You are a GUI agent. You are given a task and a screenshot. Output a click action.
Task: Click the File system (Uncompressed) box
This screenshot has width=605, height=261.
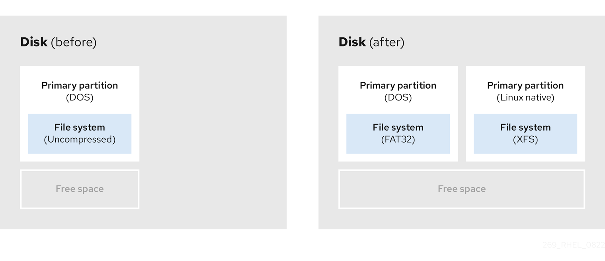click(80, 133)
